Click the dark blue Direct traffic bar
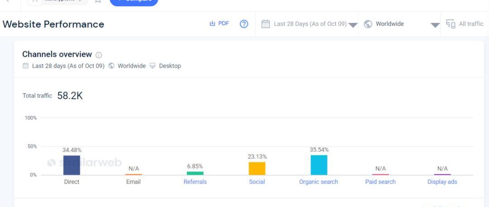Image resolution: width=489 pixels, height=207 pixels. pos(72,165)
